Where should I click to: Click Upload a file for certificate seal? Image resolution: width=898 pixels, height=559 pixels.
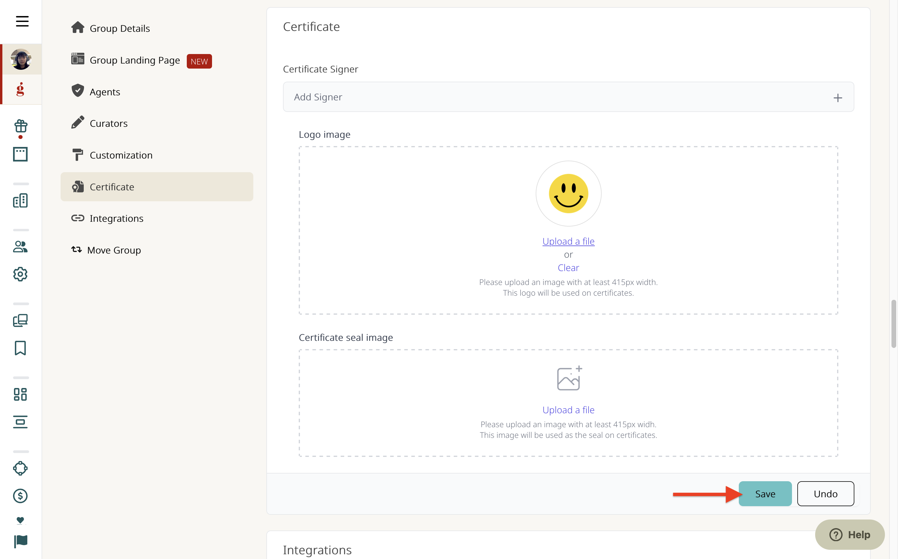pos(568,410)
